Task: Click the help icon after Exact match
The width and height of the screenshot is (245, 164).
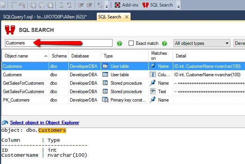Action: click(164, 43)
